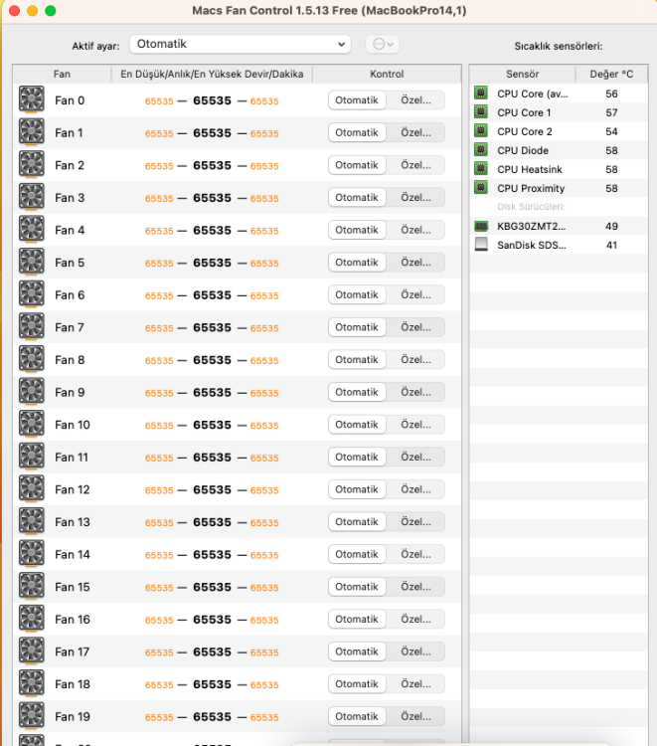Click the Fan 9 fan icon
This screenshot has width=657, height=746.
coord(32,391)
